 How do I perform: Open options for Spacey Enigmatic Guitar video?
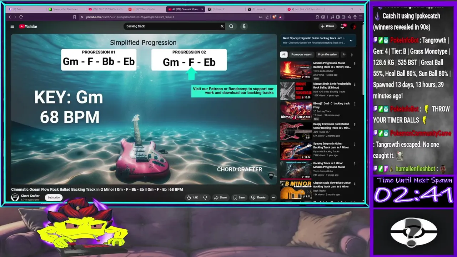(x=355, y=144)
